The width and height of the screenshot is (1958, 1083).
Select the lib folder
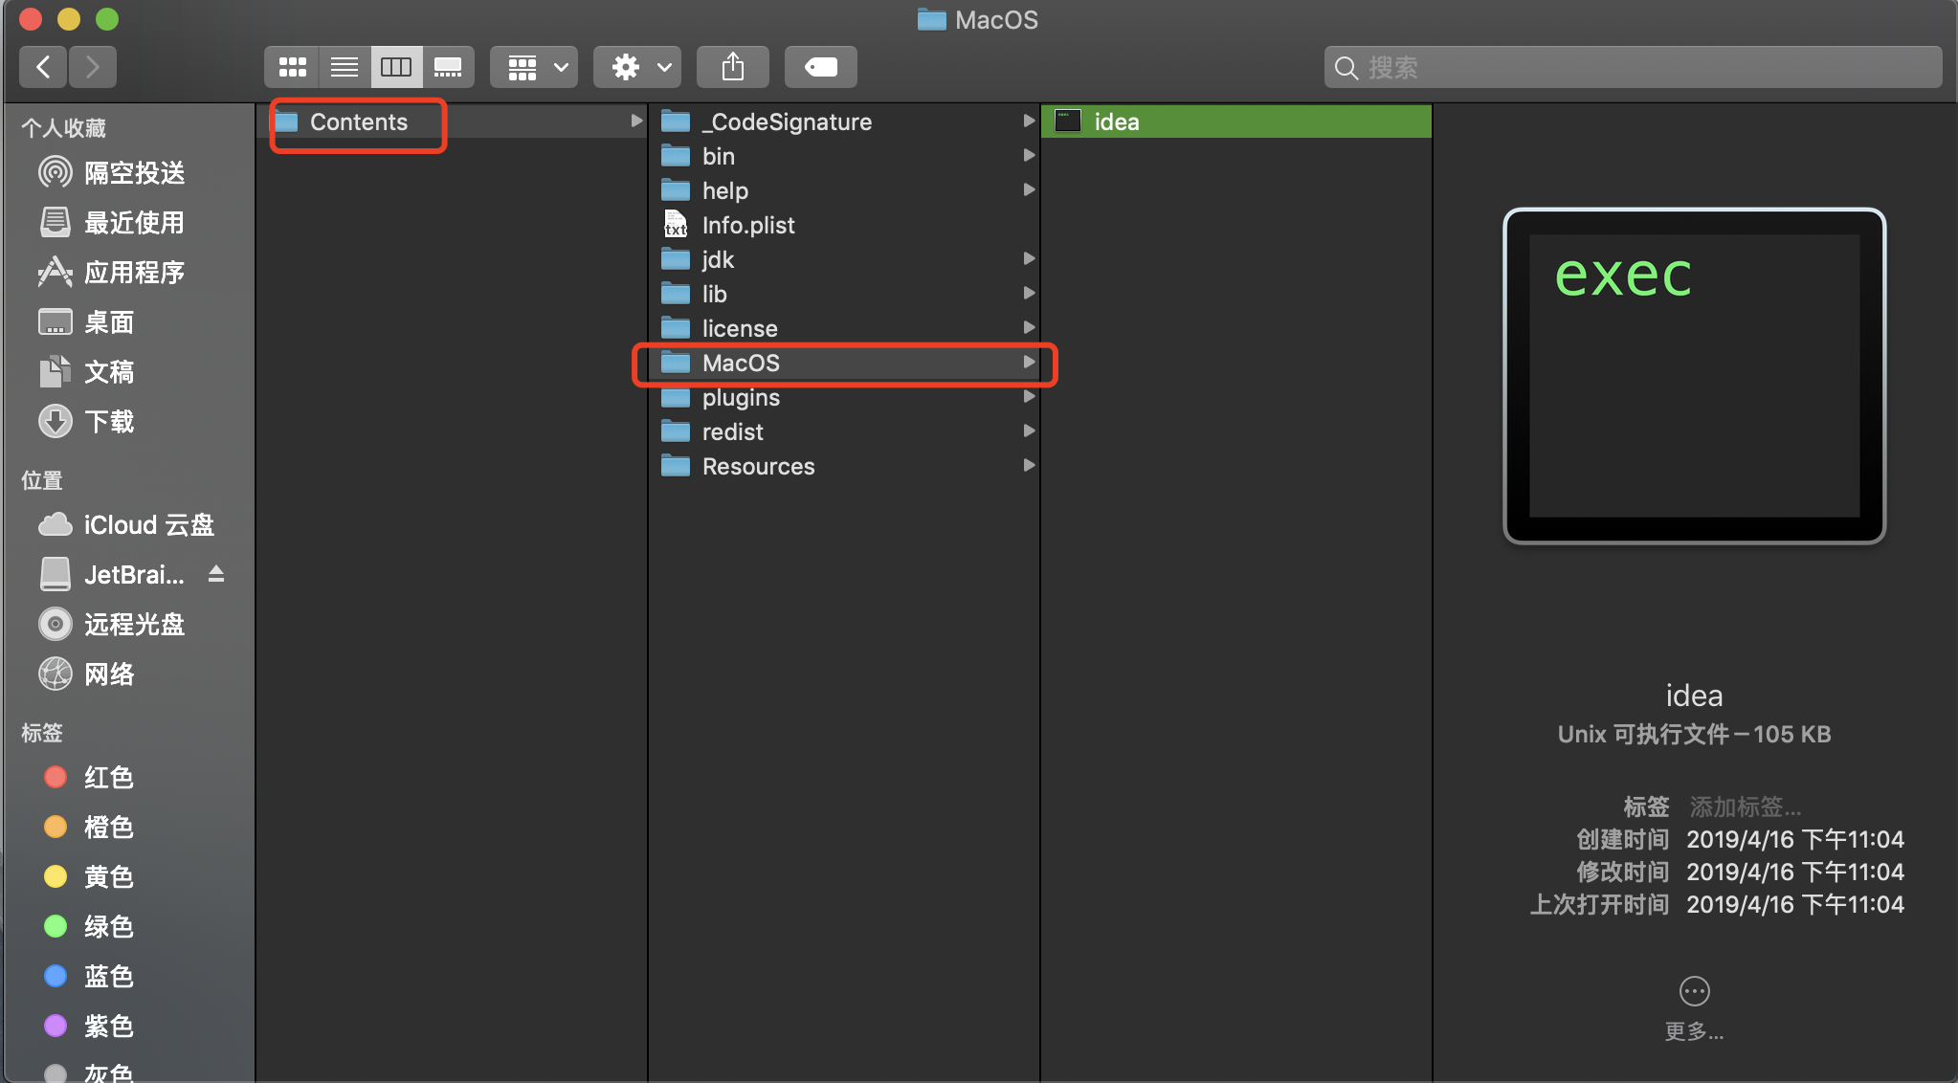coord(843,294)
